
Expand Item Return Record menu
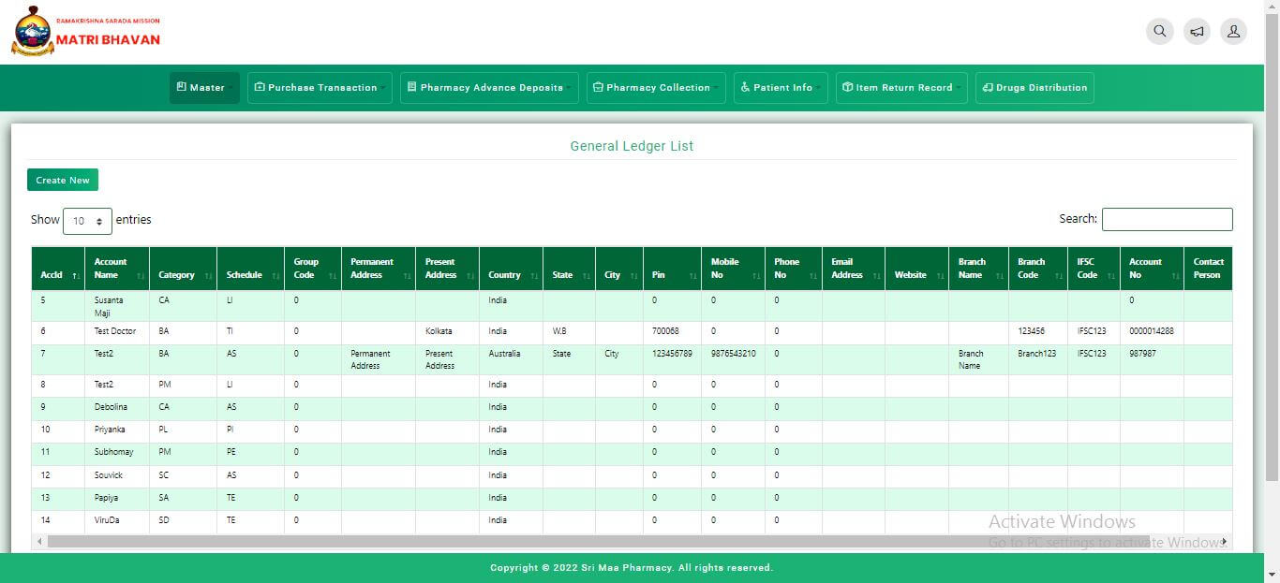click(901, 88)
